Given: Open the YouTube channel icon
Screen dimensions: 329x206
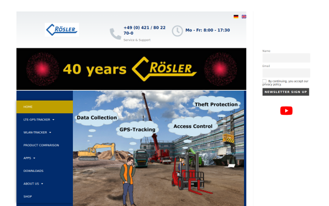Looking at the screenshot, I should click(x=286, y=110).
